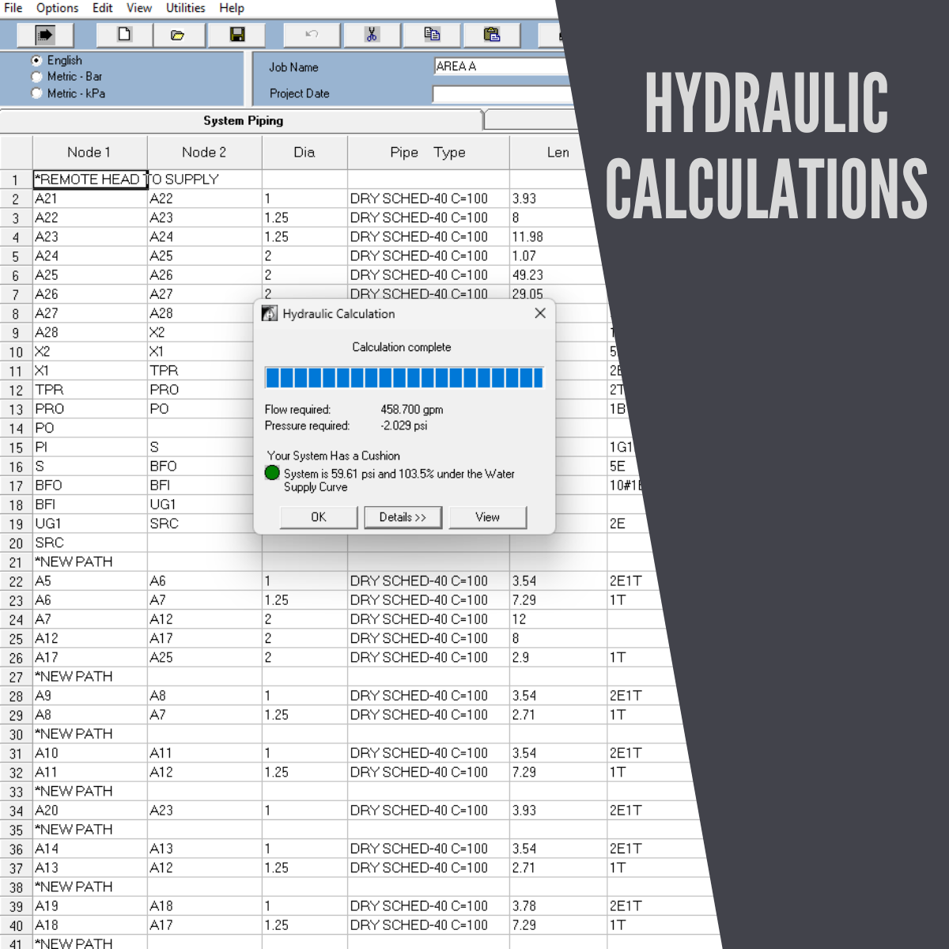The height and width of the screenshot is (949, 949).
Task: Open a file using the folder icon
Action: 177,35
